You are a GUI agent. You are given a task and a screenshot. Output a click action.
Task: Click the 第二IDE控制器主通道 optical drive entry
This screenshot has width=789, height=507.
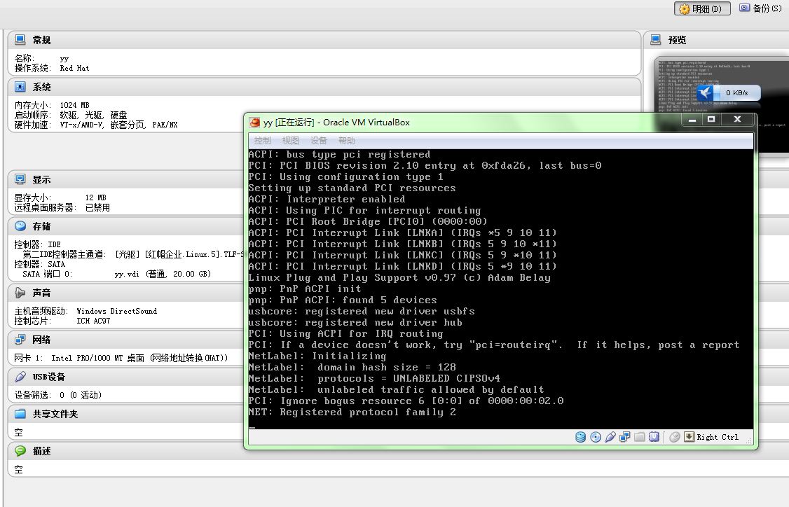[133, 254]
